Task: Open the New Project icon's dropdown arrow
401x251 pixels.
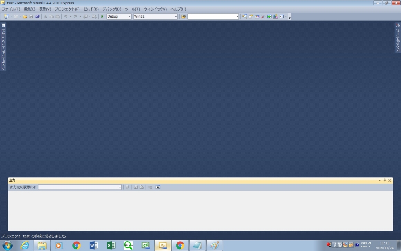Action: click(x=11, y=16)
